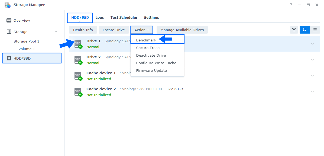The image size is (324, 156).
Task: Click the Normal status under Drive 2
Action: (x=93, y=63)
